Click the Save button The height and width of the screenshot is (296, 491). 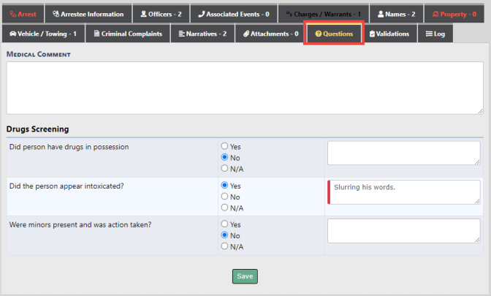click(x=245, y=276)
